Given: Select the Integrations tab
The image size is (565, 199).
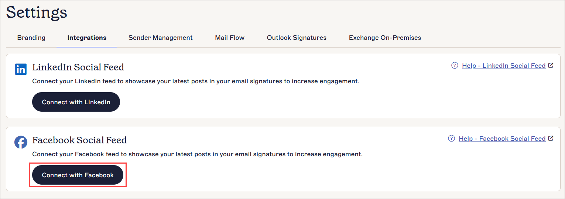Looking at the screenshot, I should tap(87, 38).
